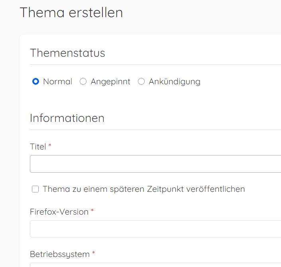Enable the publish later checkbox

click(35, 189)
